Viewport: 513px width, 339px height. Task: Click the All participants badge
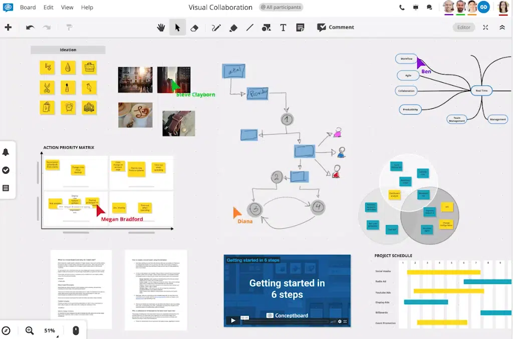point(281,8)
